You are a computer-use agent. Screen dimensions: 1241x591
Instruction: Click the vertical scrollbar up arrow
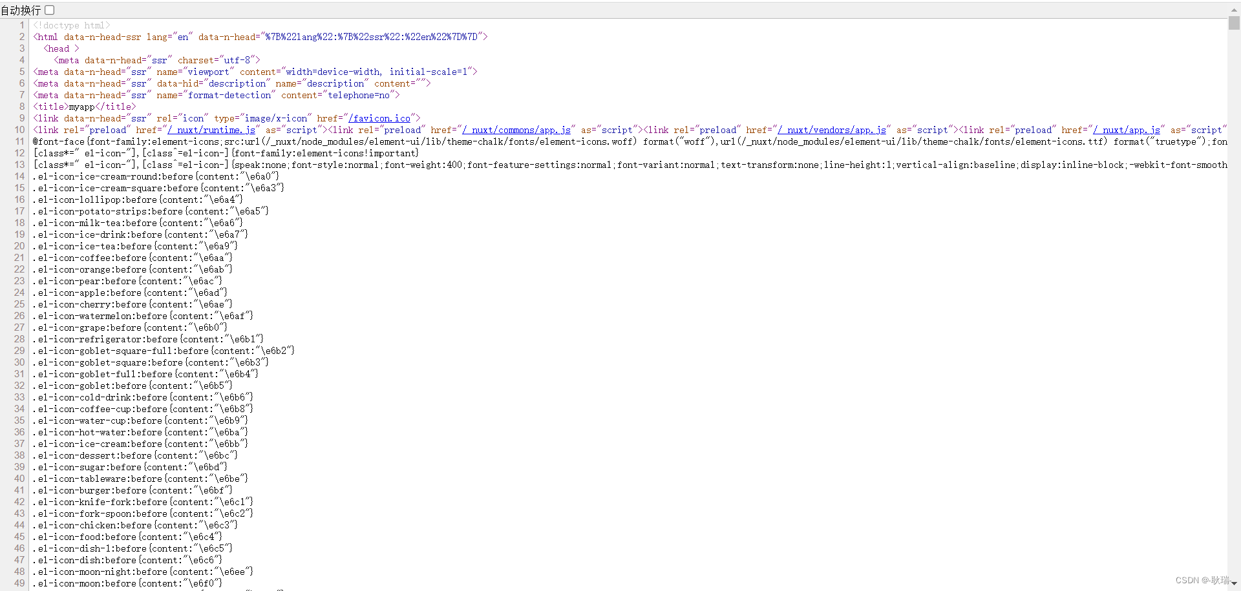click(x=1234, y=10)
